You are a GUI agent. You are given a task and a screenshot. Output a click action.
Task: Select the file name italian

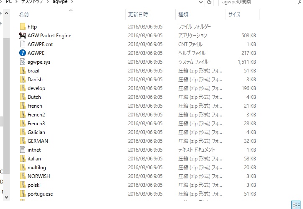click(x=34, y=159)
